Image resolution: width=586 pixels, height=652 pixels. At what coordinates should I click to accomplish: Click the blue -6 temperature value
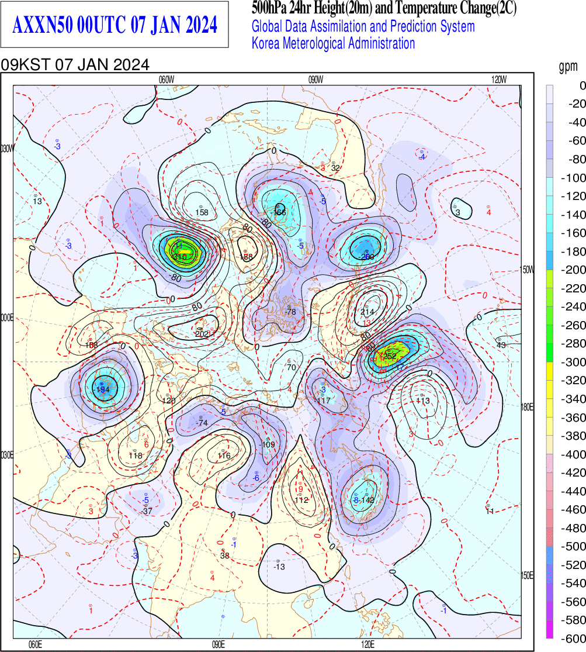256,478
